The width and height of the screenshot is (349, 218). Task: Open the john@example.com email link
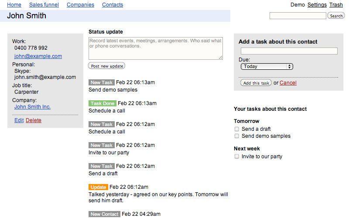pos(38,56)
